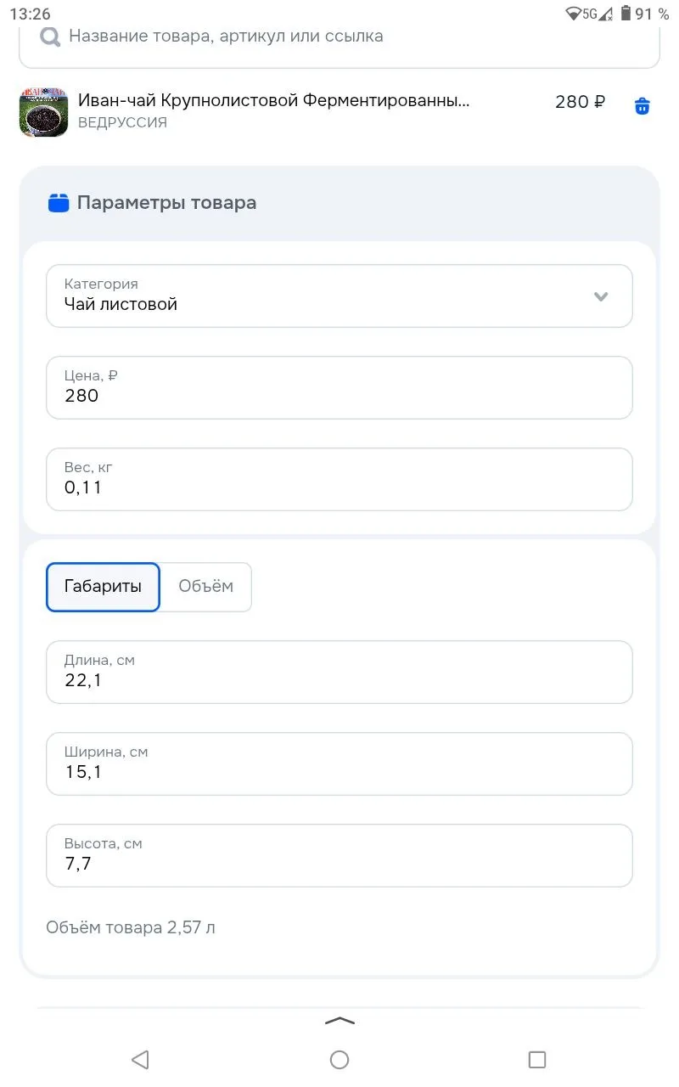Edit the Вес, кг field
Image resolution: width=679 pixels, height=1087 pixels.
coord(339,479)
